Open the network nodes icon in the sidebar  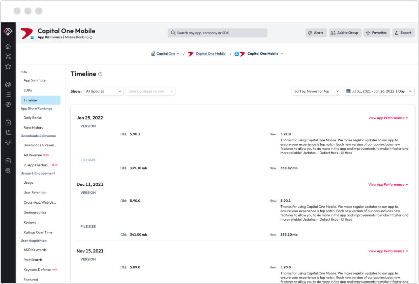point(8,56)
